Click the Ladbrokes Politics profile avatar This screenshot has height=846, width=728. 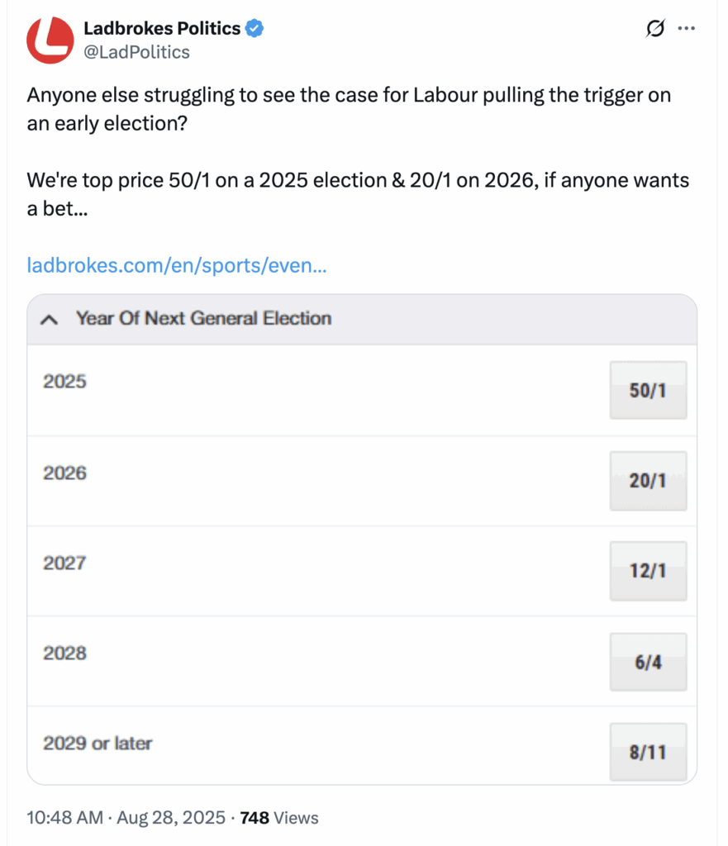[x=50, y=40]
